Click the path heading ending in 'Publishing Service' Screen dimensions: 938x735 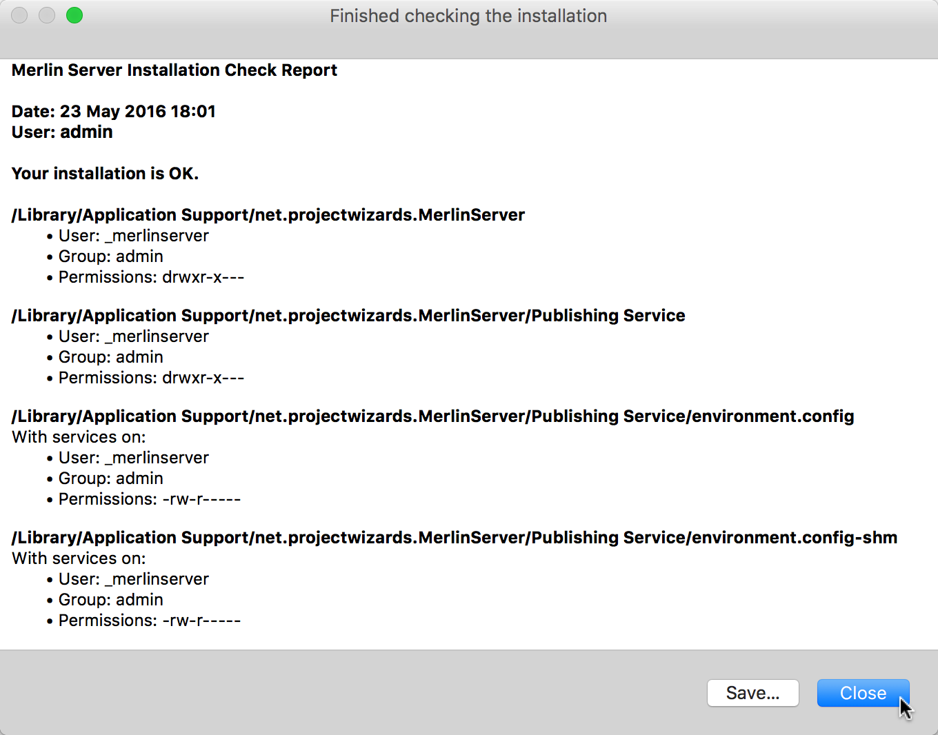tap(348, 316)
